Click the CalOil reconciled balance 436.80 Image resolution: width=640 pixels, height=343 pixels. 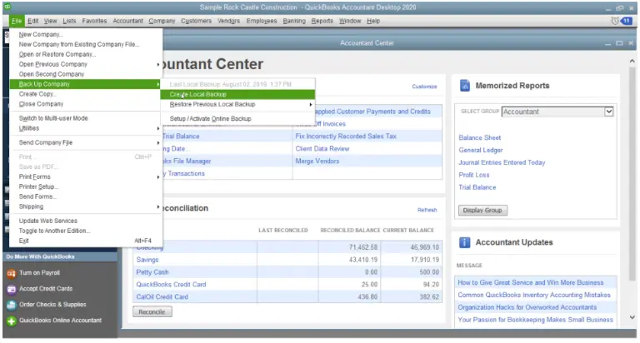click(x=367, y=297)
